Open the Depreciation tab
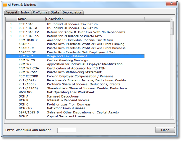This screenshot has width=182, height=141. tap(72, 12)
